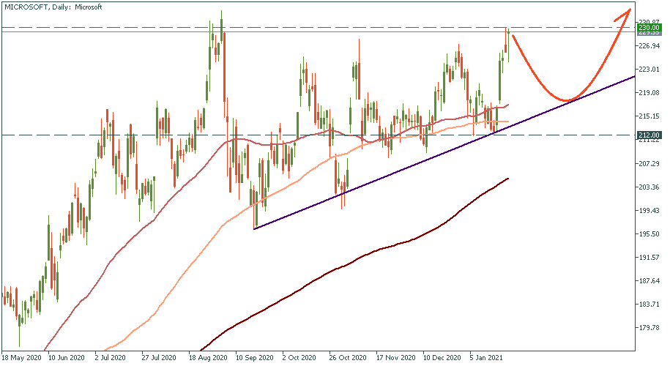Viewport: 670px width, 366px height.
Task: Click the end of the dark red moving average
Action: tap(507, 179)
